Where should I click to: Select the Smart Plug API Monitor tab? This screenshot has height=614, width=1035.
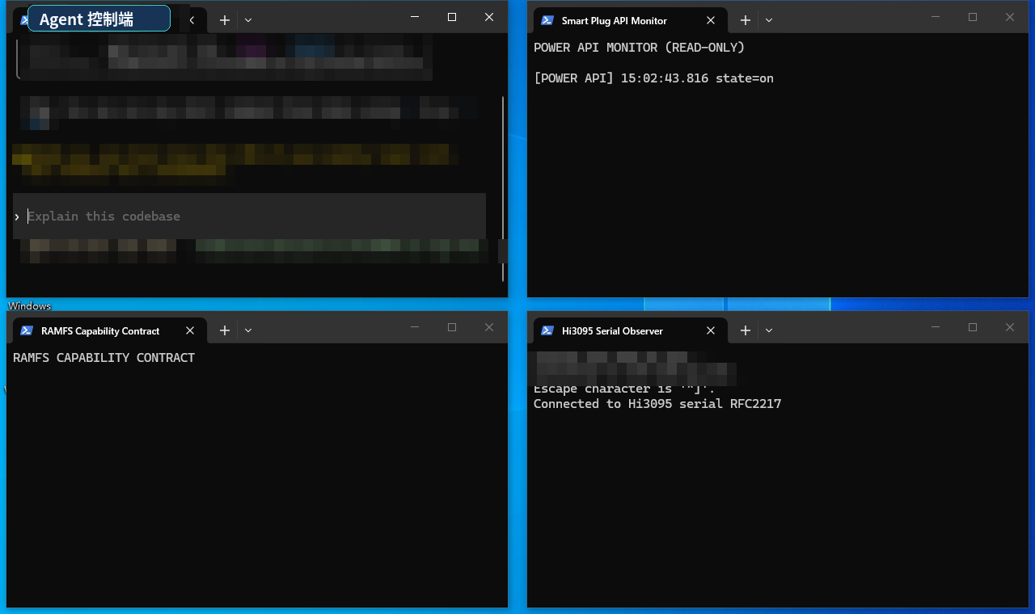pyautogui.click(x=630, y=20)
